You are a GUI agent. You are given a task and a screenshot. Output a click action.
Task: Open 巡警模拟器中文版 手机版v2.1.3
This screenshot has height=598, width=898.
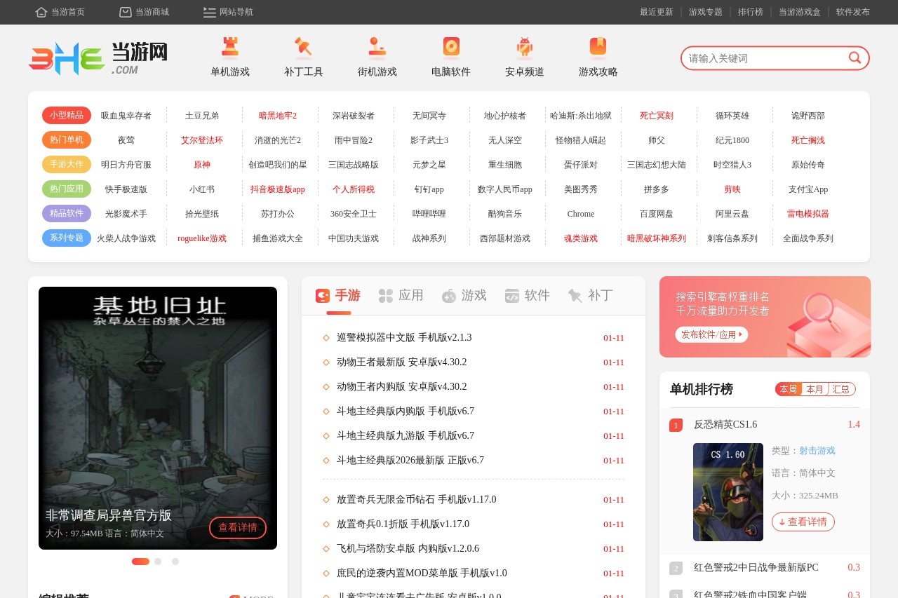coord(404,338)
